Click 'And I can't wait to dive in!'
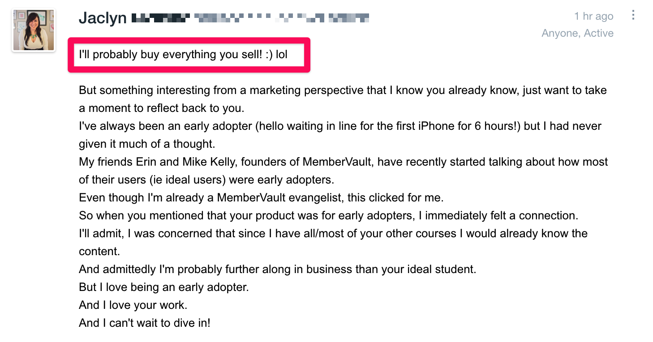 [144, 323]
